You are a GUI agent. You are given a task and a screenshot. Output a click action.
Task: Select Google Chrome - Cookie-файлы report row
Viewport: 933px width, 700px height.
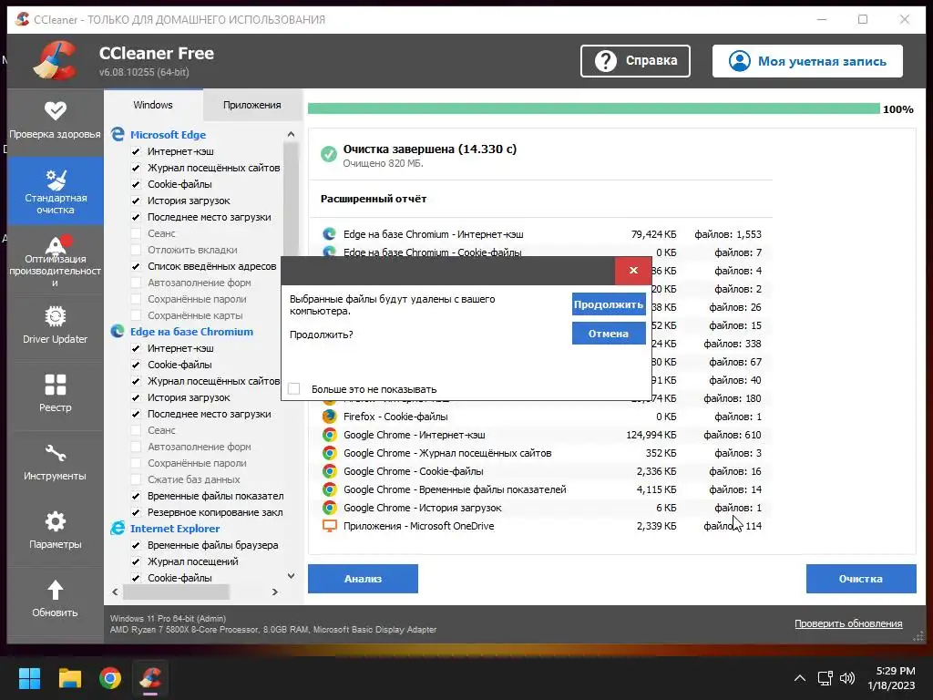point(541,471)
